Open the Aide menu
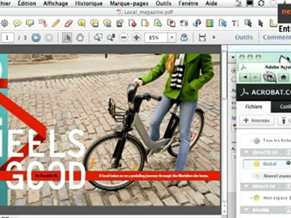 click(x=211, y=3)
